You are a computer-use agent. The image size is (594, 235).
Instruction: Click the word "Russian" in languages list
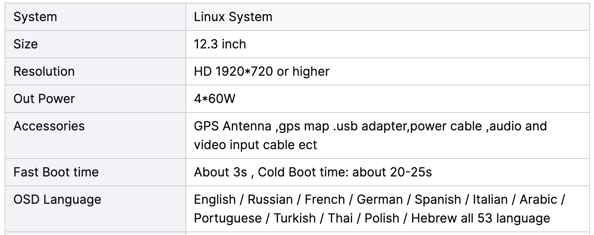[270, 199]
